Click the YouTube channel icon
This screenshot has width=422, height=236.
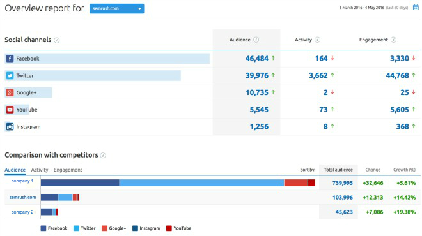(10, 110)
